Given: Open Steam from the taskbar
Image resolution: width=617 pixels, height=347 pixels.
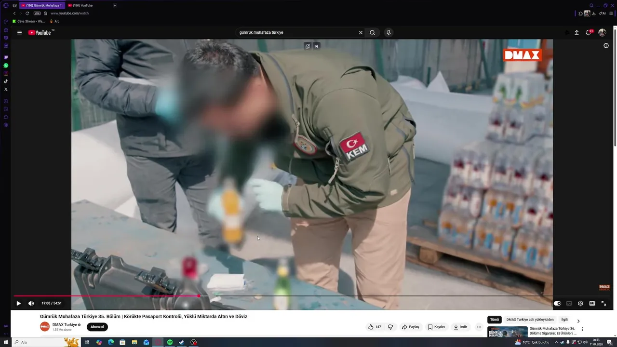Looking at the screenshot, I should [x=182, y=342].
